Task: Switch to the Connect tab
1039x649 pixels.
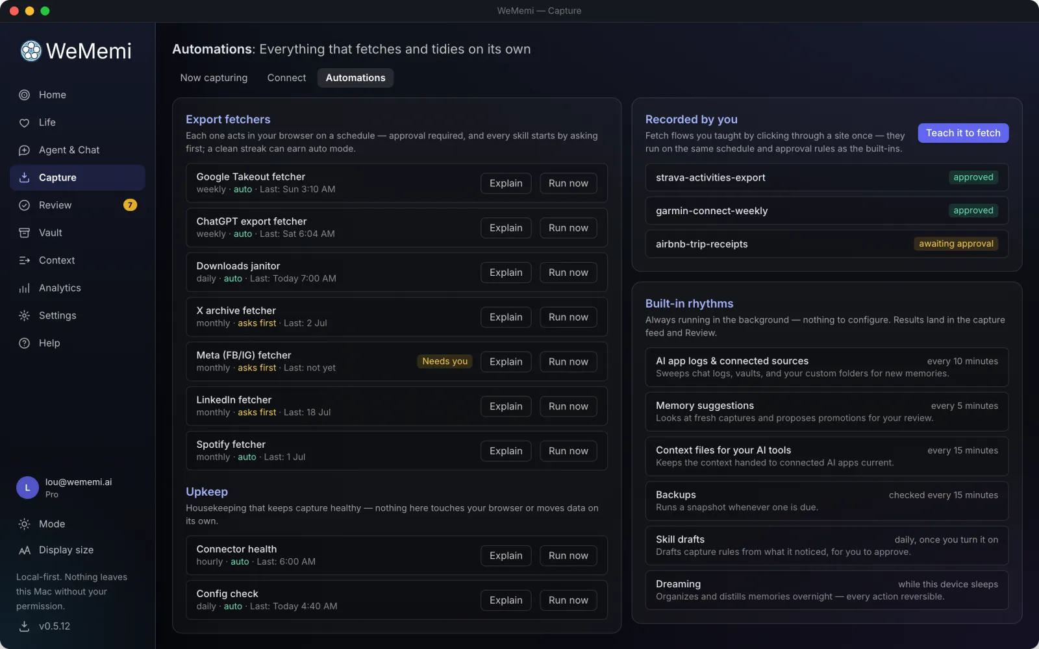Action: pos(286,78)
